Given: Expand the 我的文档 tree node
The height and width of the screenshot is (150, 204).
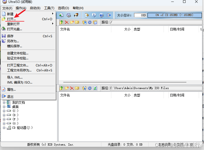Looking at the screenshot, I should pos(4,103).
